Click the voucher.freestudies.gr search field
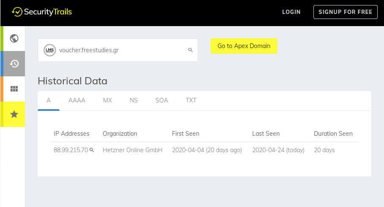The width and height of the screenshot is (384, 207). coord(117,50)
